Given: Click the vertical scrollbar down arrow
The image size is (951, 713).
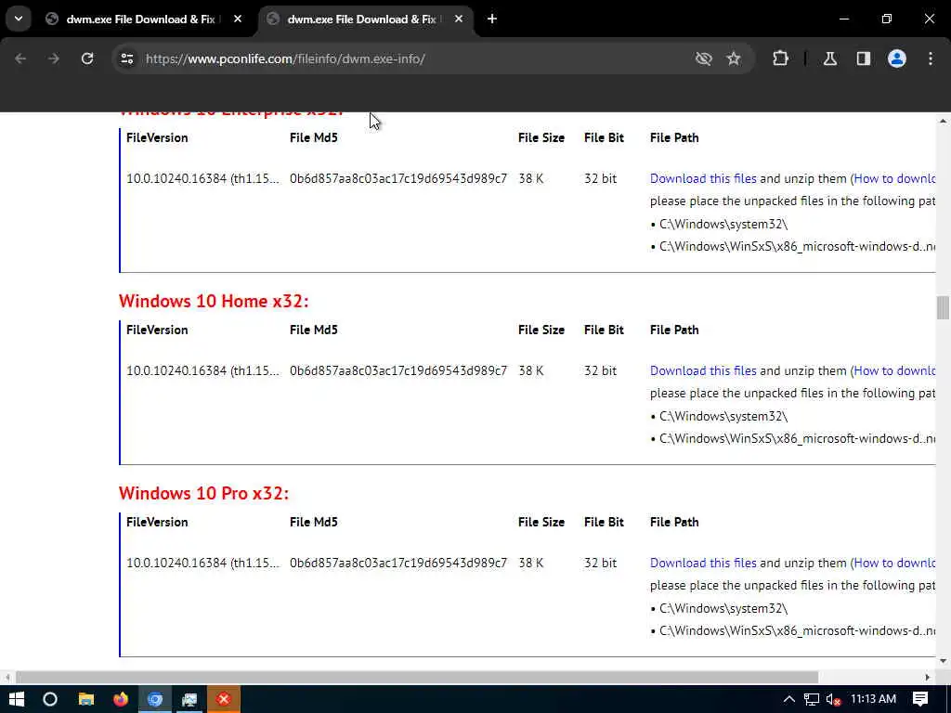Looking at the screenshot, I should coord(943,661).
